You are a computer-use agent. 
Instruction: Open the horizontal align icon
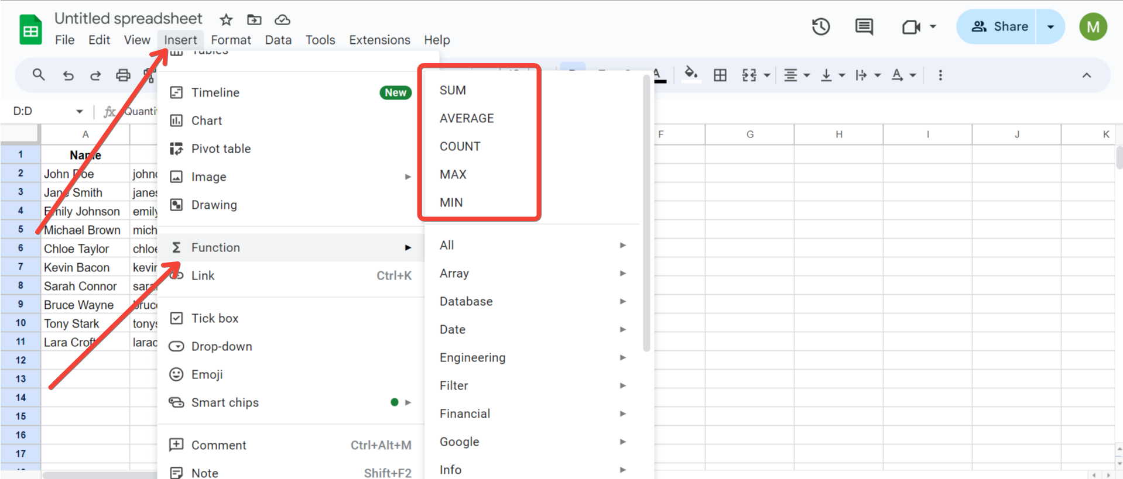(791, 75)
